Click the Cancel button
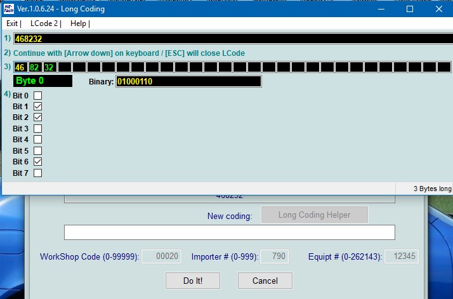The height and width of the screenshot is (299, 453). pos(265,281)
